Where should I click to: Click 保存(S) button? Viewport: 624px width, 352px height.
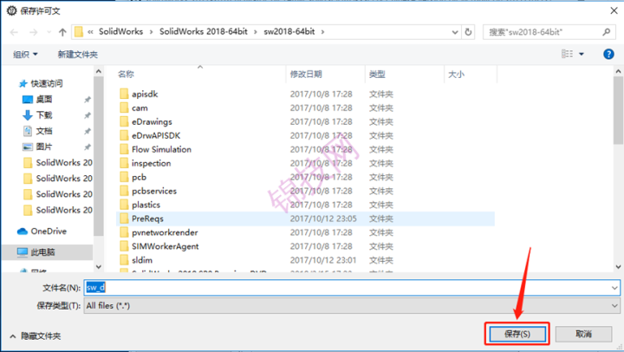pyautogui.click(x=517, y=334)
